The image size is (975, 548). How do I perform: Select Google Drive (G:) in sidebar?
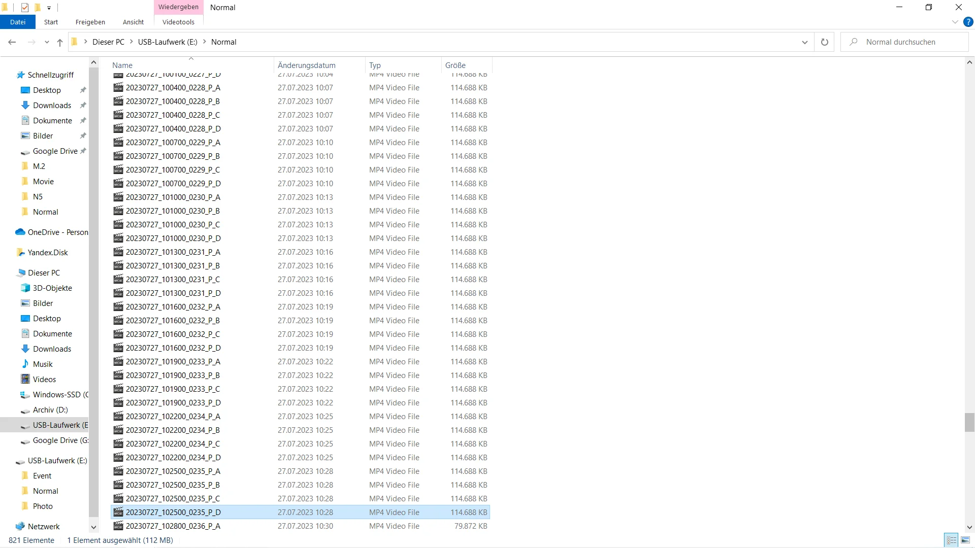point(55,440)
